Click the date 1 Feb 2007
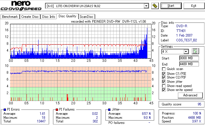The height and width of the screenshot is (125, 205). point(184,35)
